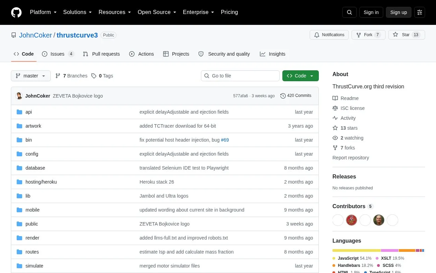
Task: Open the green Code dropdown button
Action: pyautogui.click(x=300, y=76)
